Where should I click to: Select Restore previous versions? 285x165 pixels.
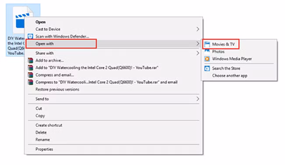[57, 90]
